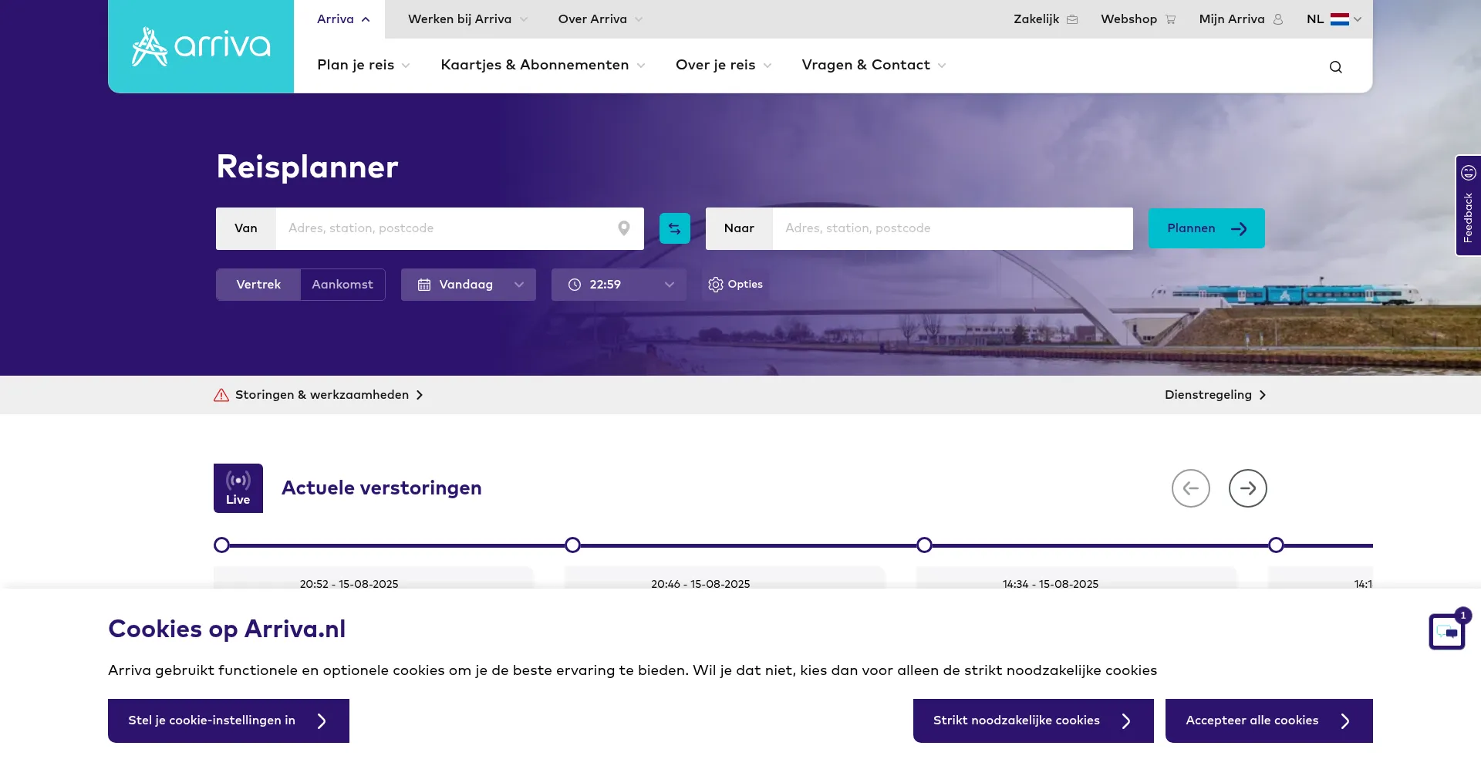Click the Feedback smiley tab
This screenshot has height=766, width=1481.
tap(1469, 205)
